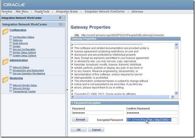Click the page icon beside Network Monitor Setup

pyautogui.click(x=11, y=85)
